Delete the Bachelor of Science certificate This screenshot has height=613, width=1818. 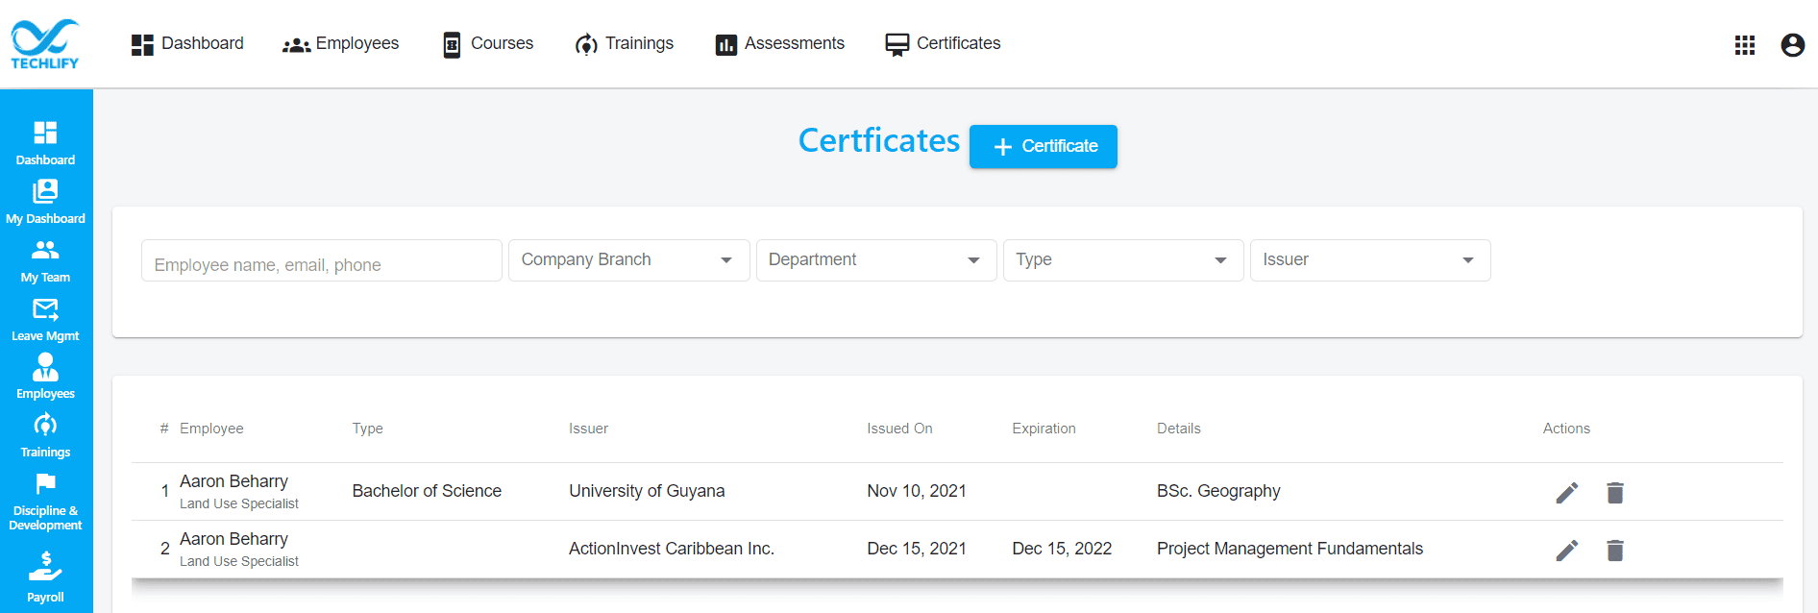(x=1615, y=493)
